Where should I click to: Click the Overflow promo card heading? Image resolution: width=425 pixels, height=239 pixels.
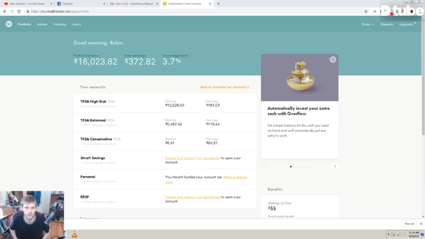coord(298,111)
